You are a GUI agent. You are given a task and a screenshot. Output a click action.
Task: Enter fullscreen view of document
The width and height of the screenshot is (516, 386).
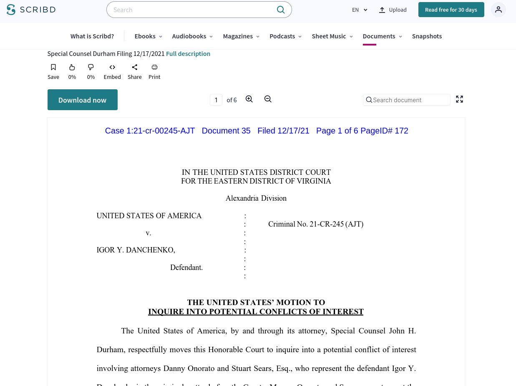point(459,99)
